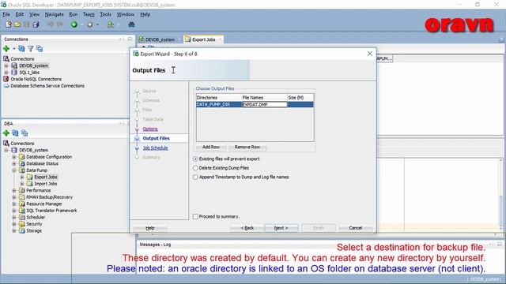This screenshot has width=506, height=284.
Task: Switch to the Export Jobs editor tab
Action: [203, 39]
